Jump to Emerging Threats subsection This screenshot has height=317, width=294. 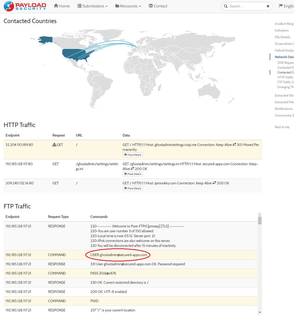(286, 87)
